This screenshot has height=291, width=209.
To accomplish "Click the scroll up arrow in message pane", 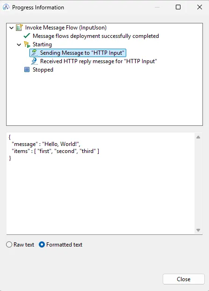I will [x=198, y=137].
